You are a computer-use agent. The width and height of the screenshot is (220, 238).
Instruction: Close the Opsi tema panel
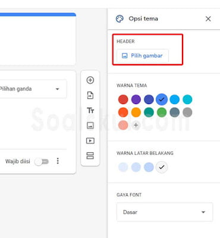point(208,19)
